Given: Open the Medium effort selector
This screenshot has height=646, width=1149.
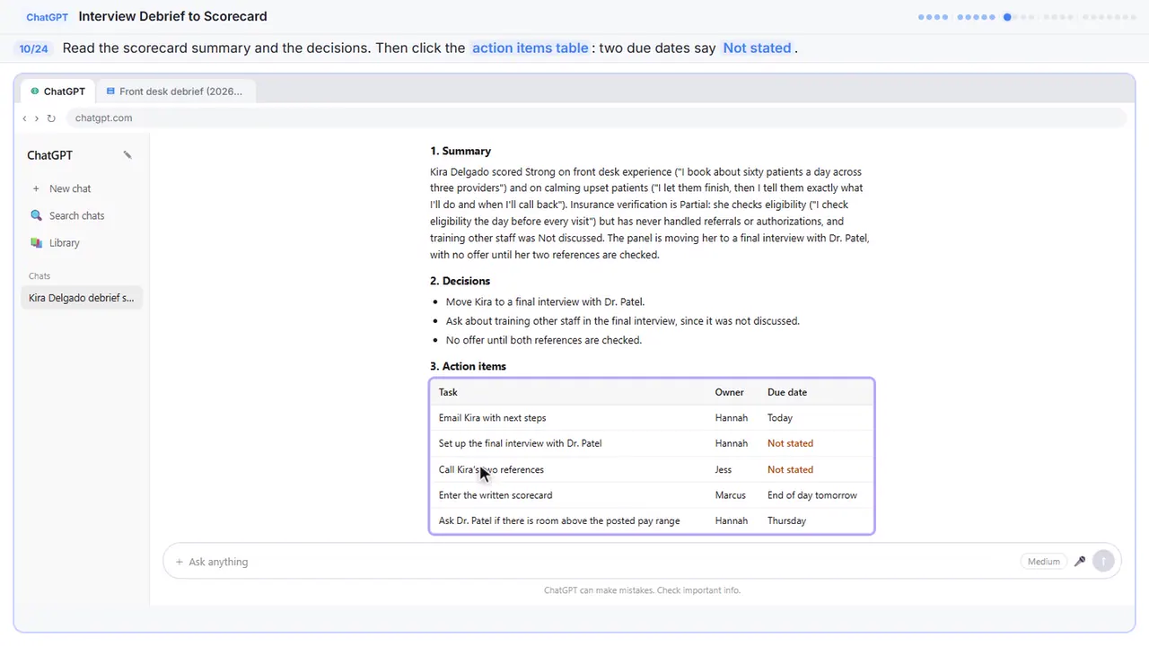Looking at the screenshot, I should [x=1043, y=562].
